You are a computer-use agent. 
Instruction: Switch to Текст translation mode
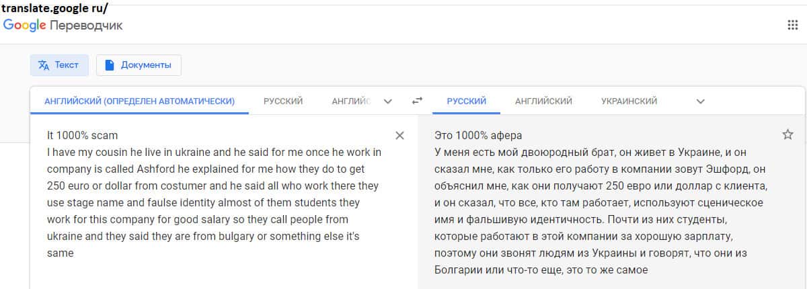tap(59, 65)
